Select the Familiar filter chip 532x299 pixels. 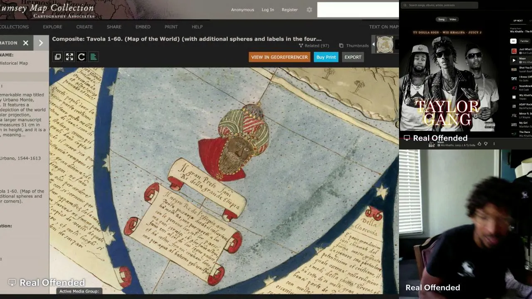[525, 41]
